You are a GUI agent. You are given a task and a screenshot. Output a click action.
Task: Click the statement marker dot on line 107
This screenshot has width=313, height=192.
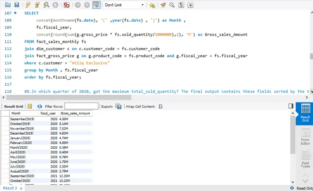[15, 13]
